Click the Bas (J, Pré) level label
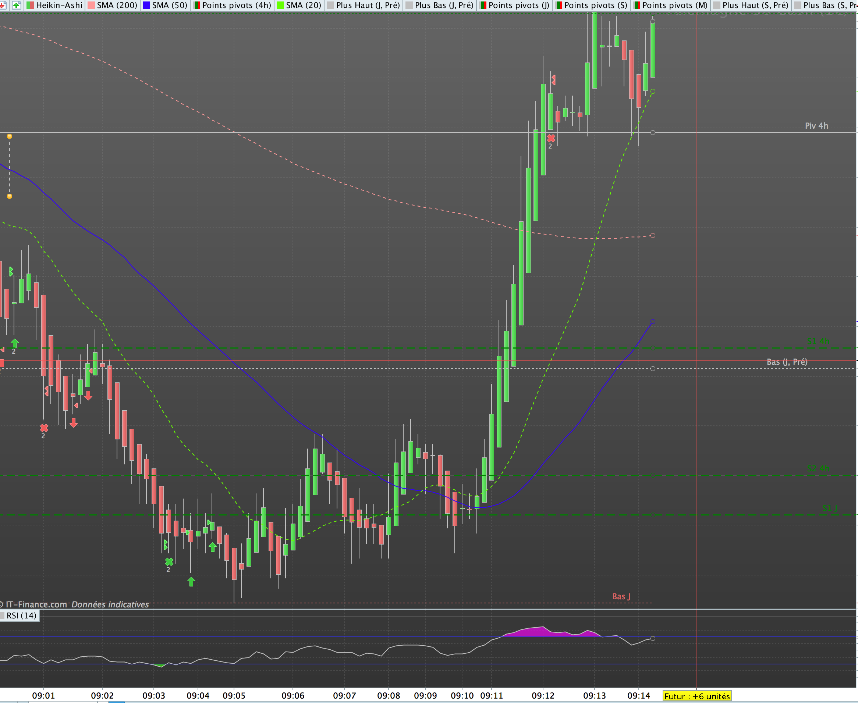Image resolution: width=858 pixels, height=703 pixels. (787, 362)
